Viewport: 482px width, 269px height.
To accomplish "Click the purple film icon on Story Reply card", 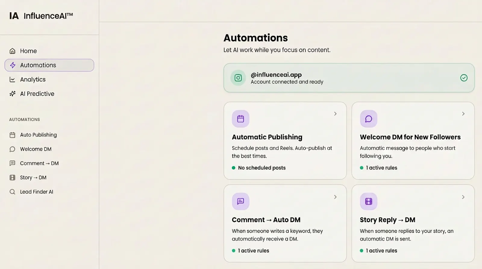I will pyautogui.click(x=368, y=201).
